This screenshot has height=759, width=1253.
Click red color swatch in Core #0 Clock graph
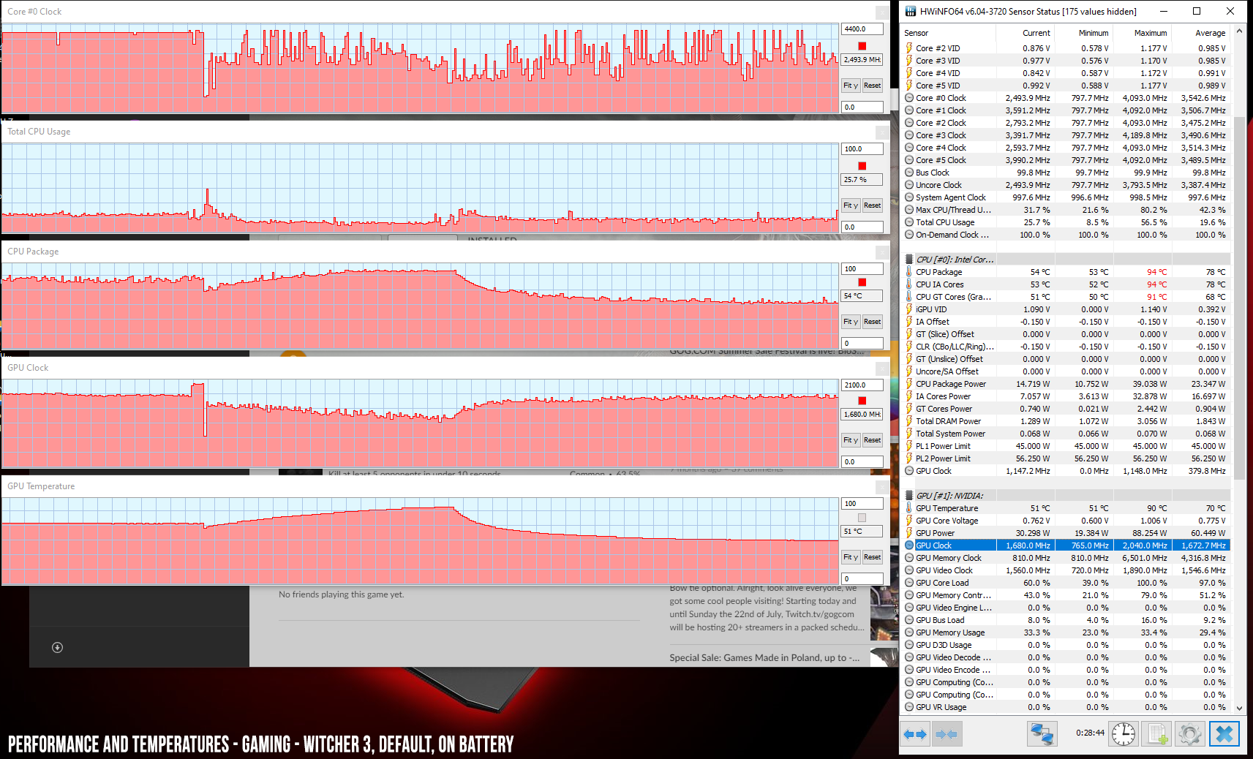coord(862,46)
